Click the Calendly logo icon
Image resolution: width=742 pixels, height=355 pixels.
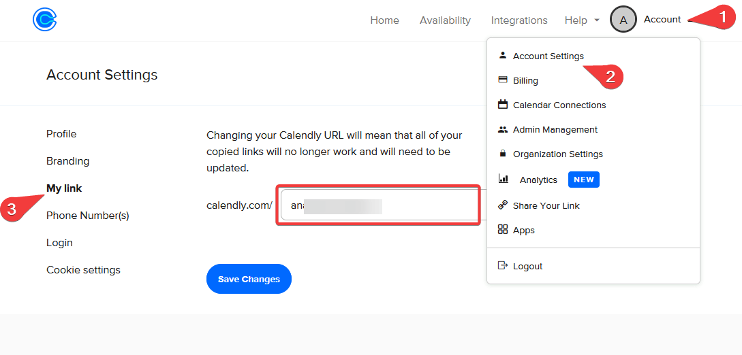(x=45, y=20)
